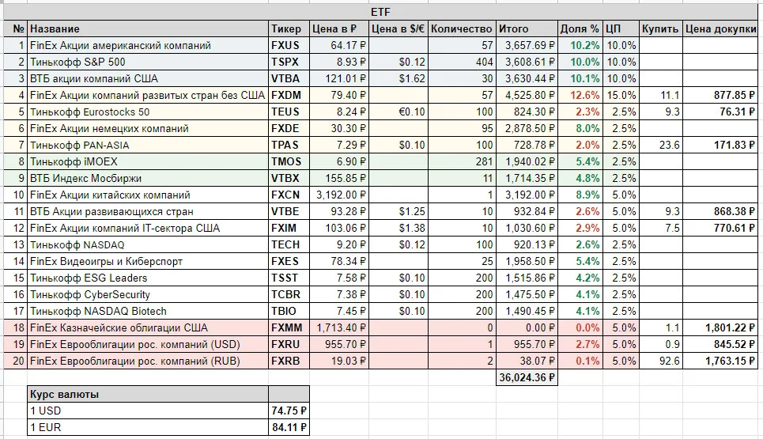Image resolution: width=763 pixels, height=439 pixels.
Task: Select cell 'FinEx Акции американский компаний'
Action: point(148,45)
